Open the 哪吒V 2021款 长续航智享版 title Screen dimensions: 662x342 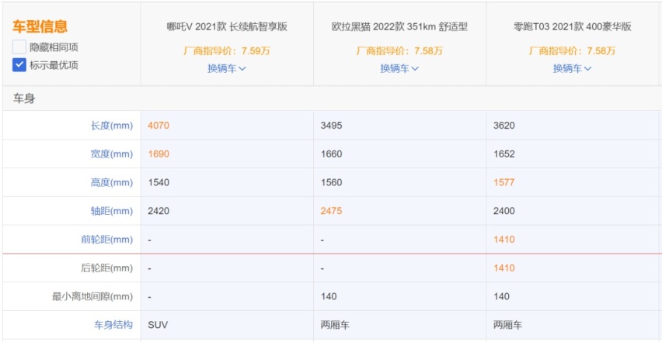coord(227,27)
